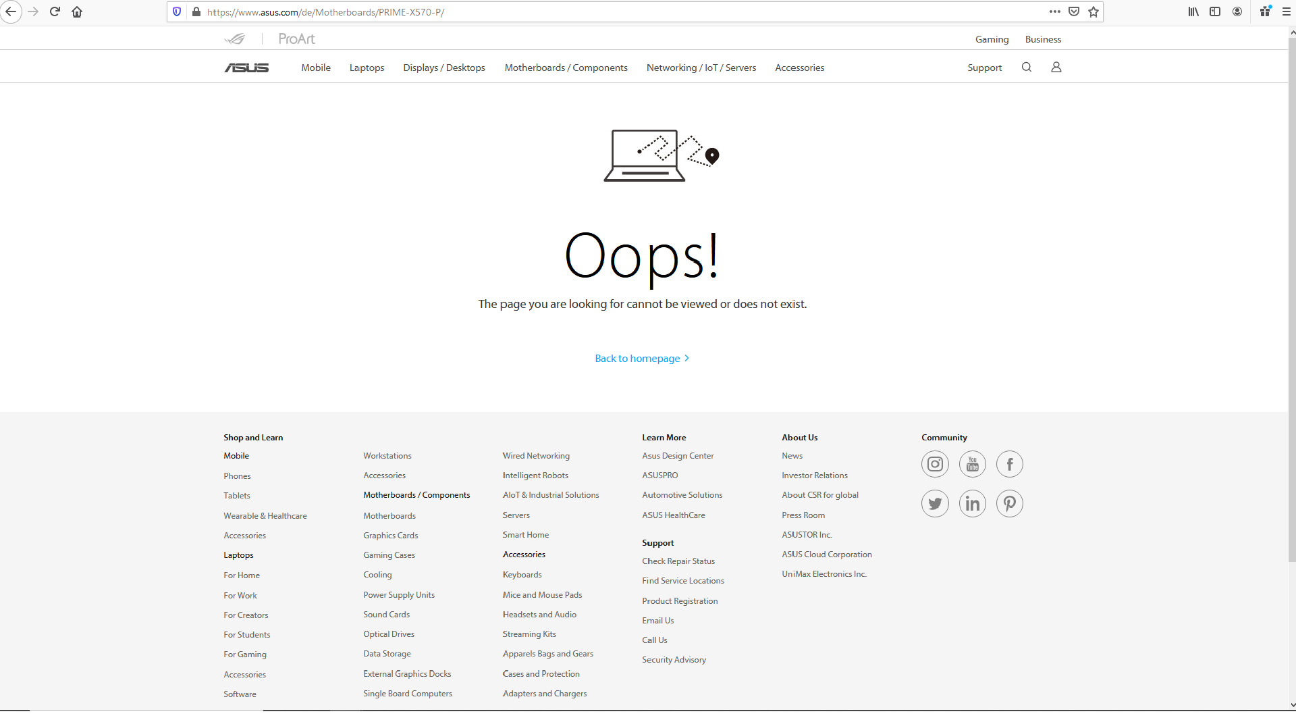Open footer Security Advisory link

(674, 659)
